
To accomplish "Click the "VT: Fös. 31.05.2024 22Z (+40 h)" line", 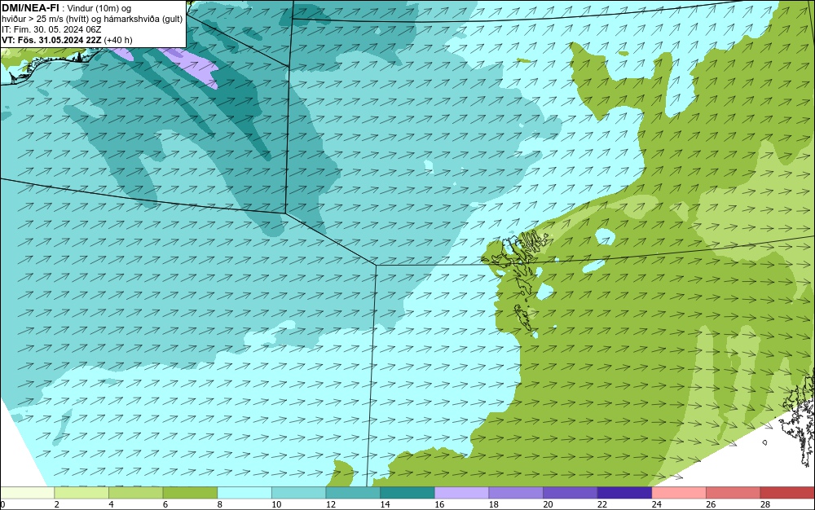I will tap(67, 40).
